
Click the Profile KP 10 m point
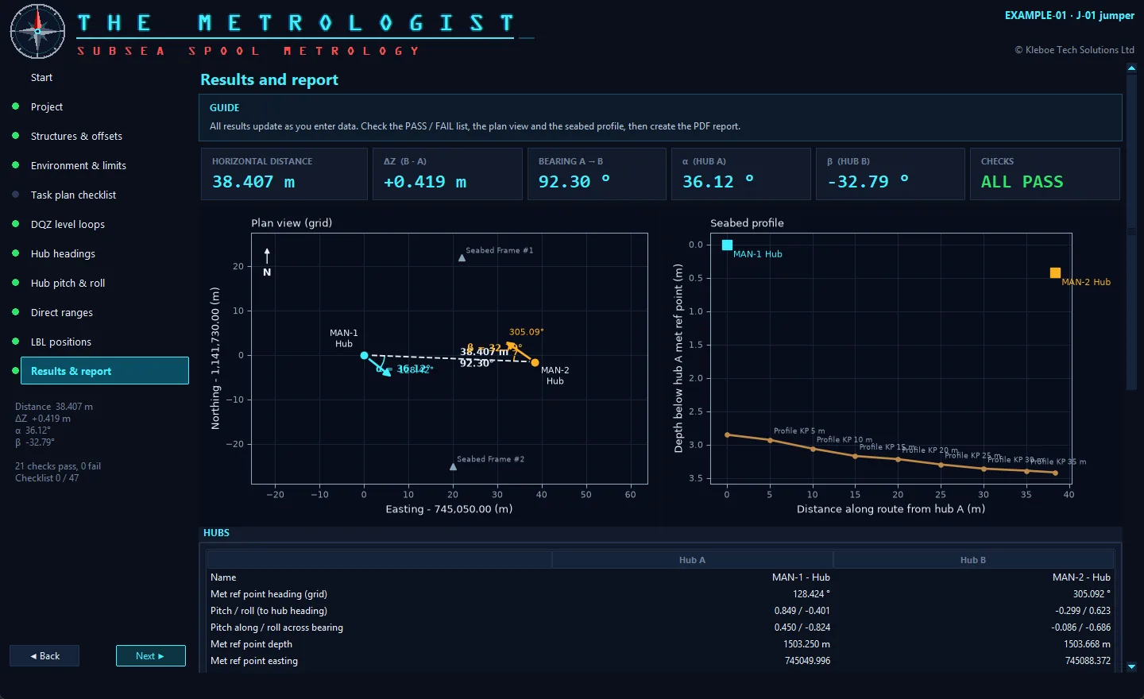point(813,449)
